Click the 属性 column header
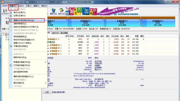 coord(142,36)
